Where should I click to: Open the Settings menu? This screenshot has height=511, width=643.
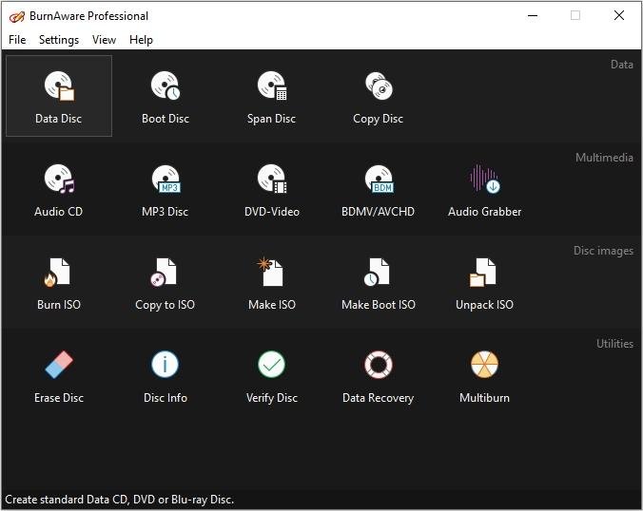59,40
